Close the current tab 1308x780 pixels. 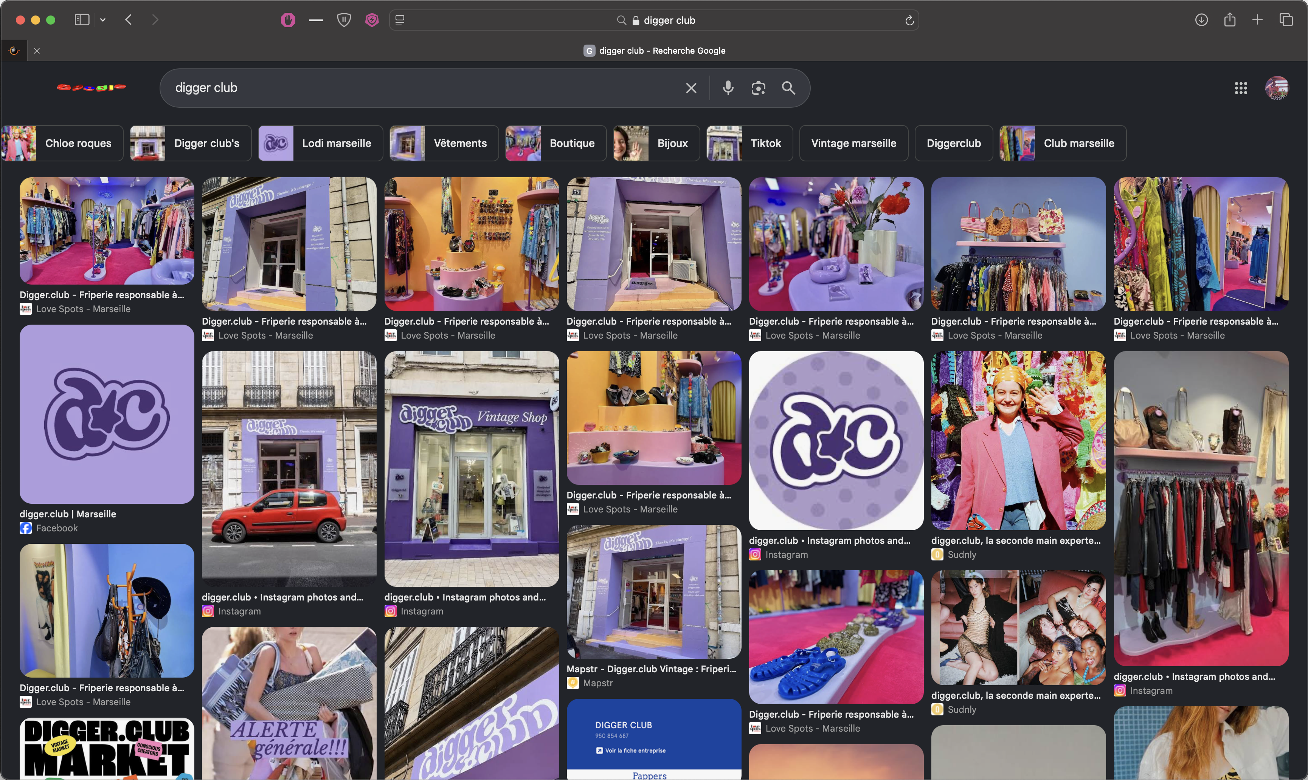[x=37, y=51]
